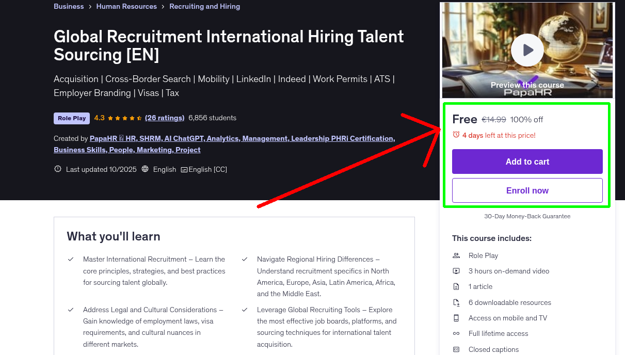Click the on-demand video icon
The height and width of the screenshot is (355, 625).
coord(456,271)
